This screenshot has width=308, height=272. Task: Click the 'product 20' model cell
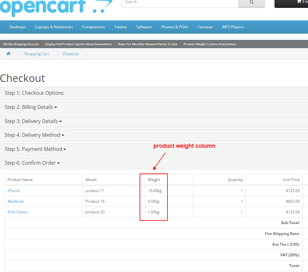[95, 212]
